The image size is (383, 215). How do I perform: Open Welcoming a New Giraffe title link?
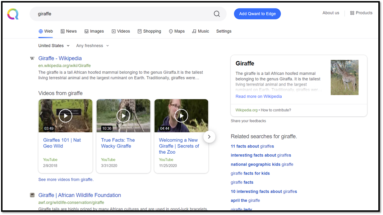pos(179,146)
